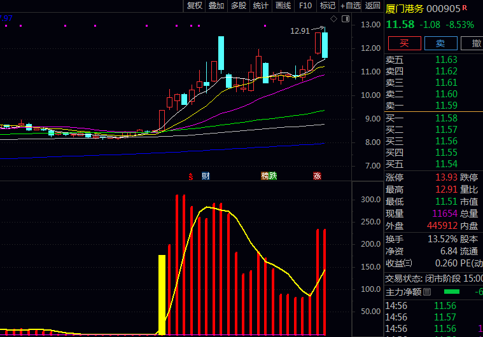
Task: Click the diamond marker icon above the chart
Action: (333, 18)
